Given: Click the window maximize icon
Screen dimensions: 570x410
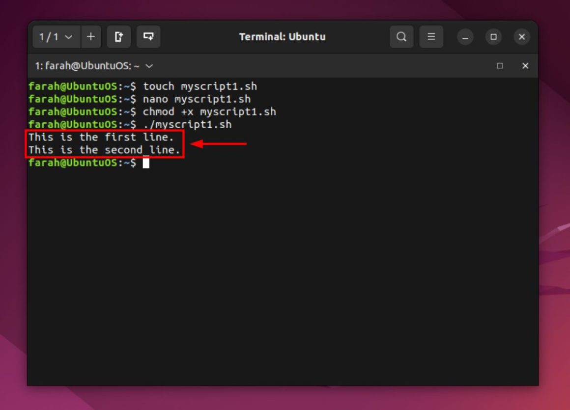Looking at the screenshot, I should click(493, 37).
